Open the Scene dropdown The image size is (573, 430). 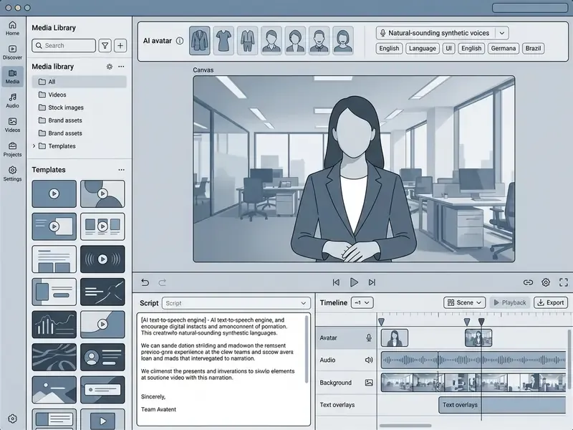[464, 302]
